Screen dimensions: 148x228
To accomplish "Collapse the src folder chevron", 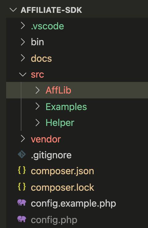I will point(23,75).
